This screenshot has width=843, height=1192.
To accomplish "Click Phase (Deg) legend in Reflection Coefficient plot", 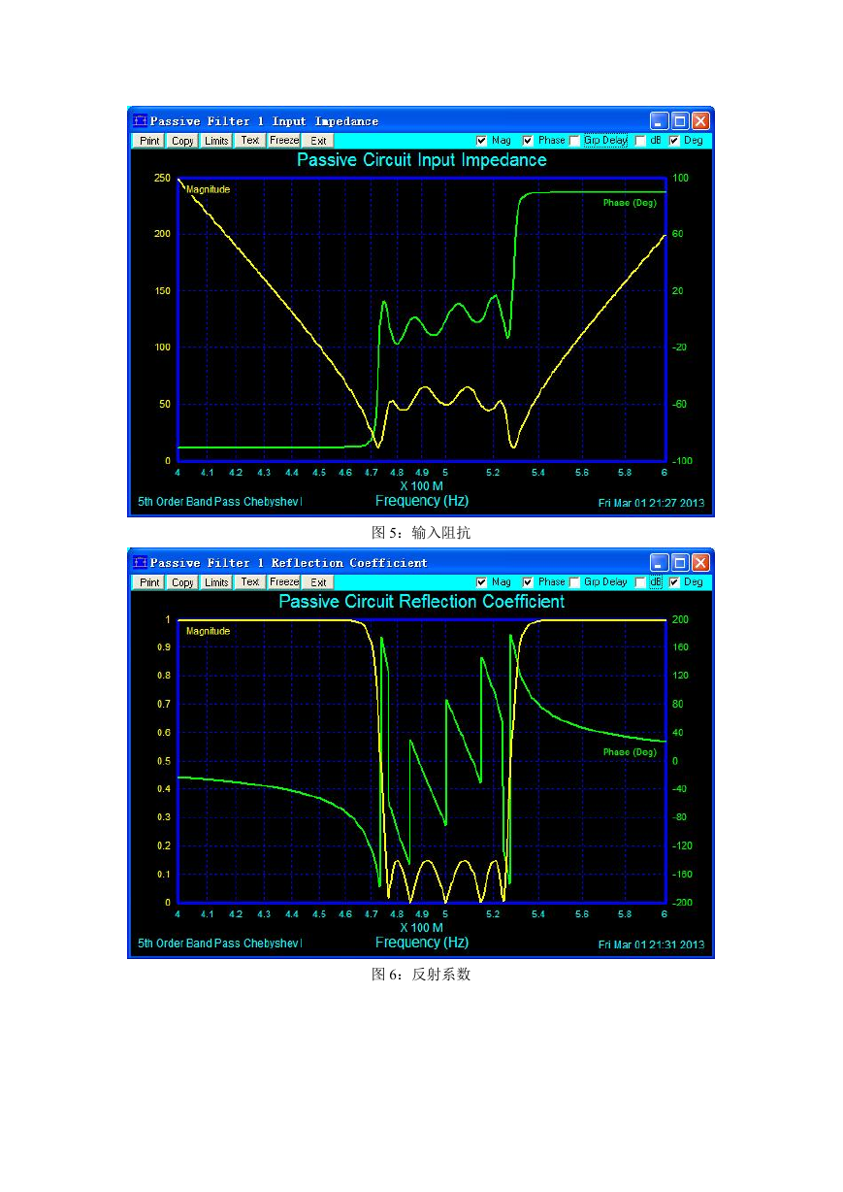I will 630,752.
